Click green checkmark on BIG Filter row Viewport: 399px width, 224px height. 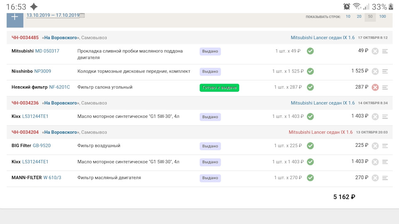click(x=310, y=146)
